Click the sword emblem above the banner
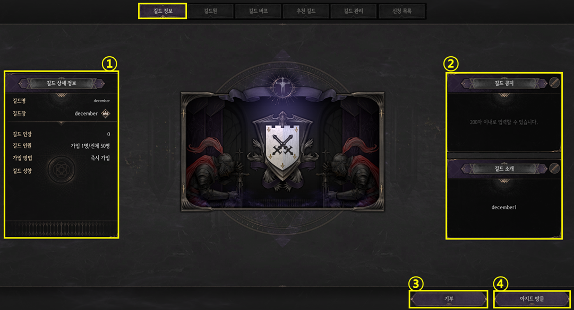This screenshot has height=310, width=574. (x=282, y=86)
